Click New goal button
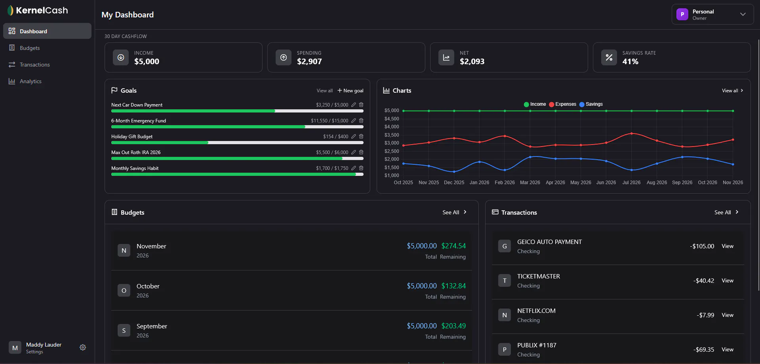This screenshot has height=364, width=760. coord(350,91)
